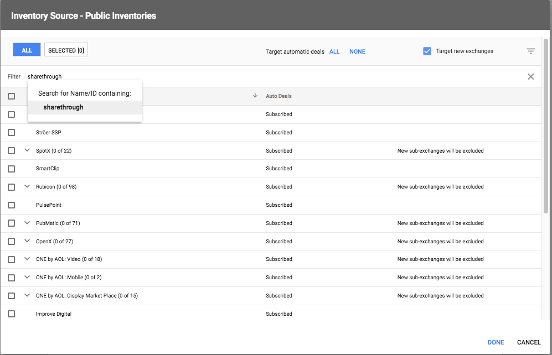Switch to the SELECTED [0] tab
This screenshot has width=552, height=355.
click(66, 50)
